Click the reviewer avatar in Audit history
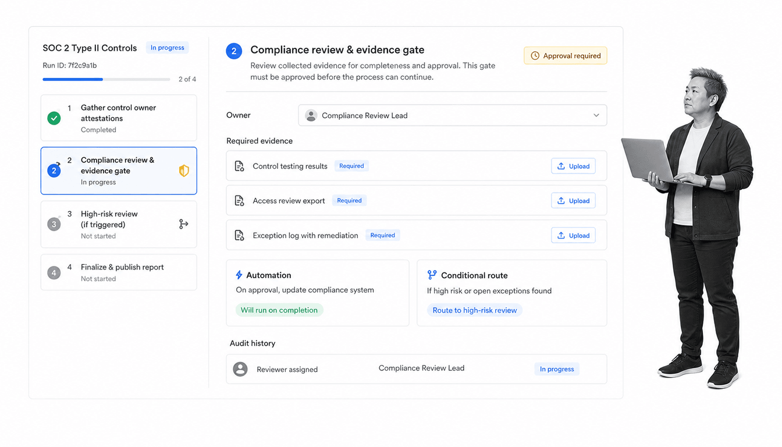This screenshot has width=782, height=447. click(x=240, y=369)
